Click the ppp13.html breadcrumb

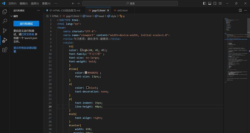click(71, 16)
